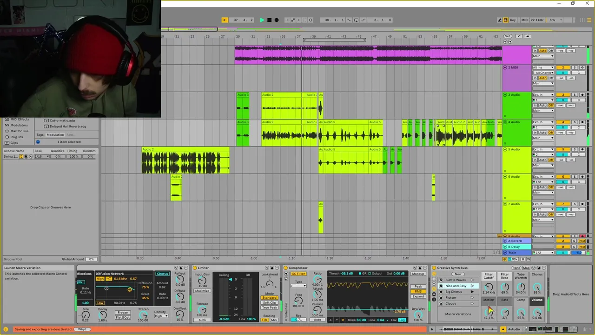Launch the Big Chorus variation arrow
This screenshot has width=595, height=335.
coord(472,292)
